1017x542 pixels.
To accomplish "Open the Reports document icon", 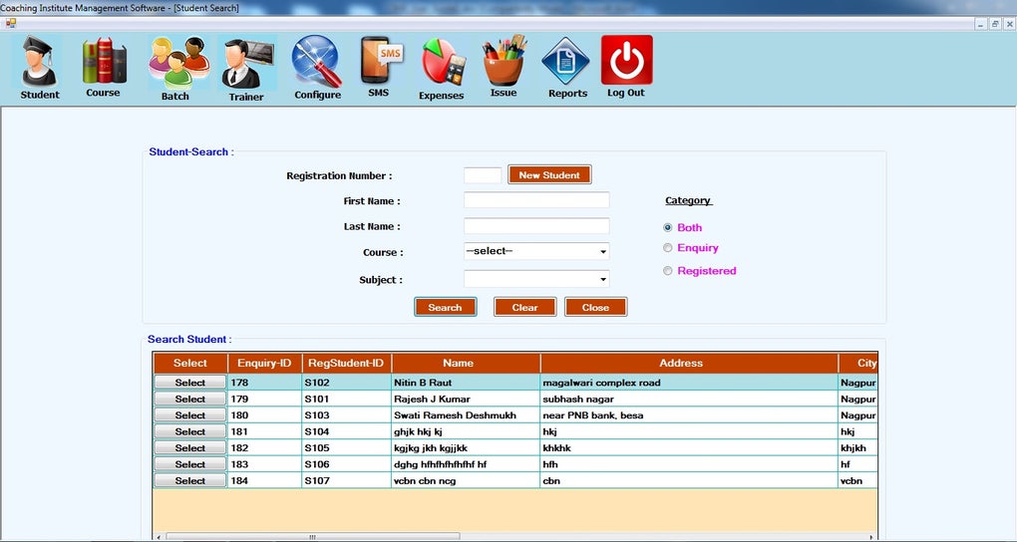I will click(x=565, y=62).
